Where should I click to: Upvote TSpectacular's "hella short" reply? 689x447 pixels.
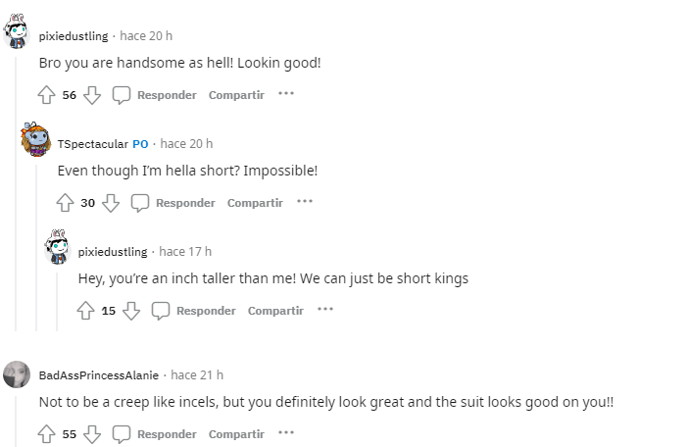click(65, 203)
